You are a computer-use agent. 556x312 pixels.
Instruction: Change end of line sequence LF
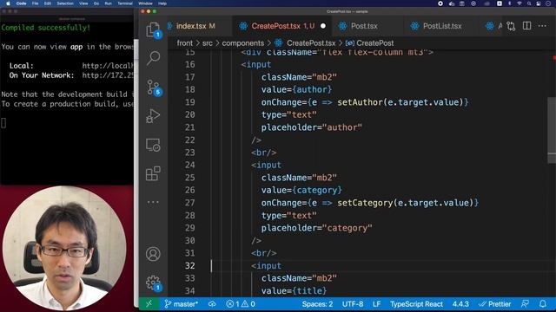coord(376,304)
